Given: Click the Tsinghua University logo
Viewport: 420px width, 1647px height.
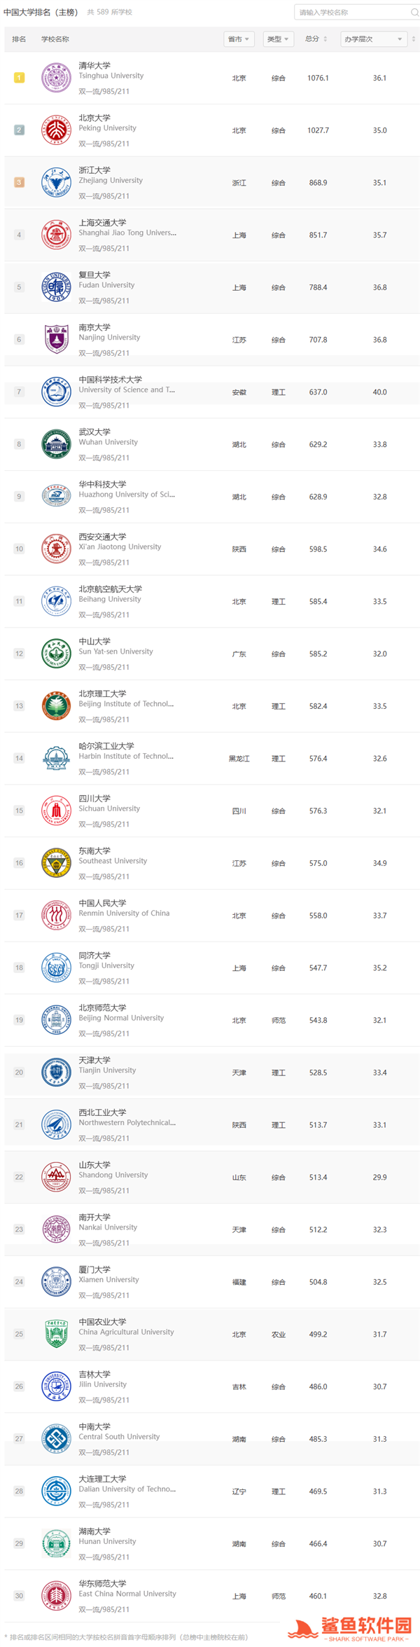Looking at the screenshot, I should coord(56,78).
